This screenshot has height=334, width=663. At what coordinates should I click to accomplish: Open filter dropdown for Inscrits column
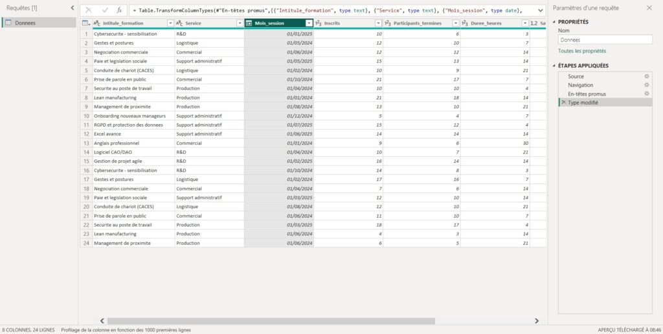378,23
